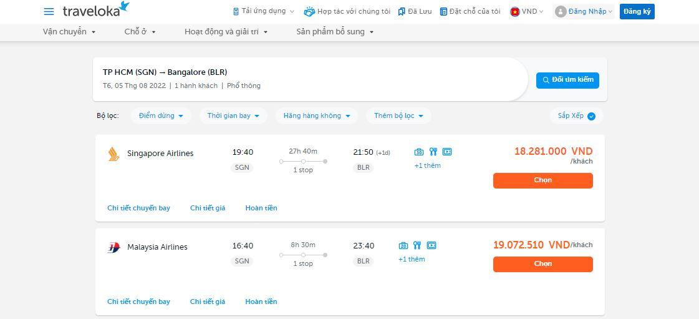The image size is (699, 319).
Task: Open the Hãng hàng không filter dropdown
Action: click(317, 115)
